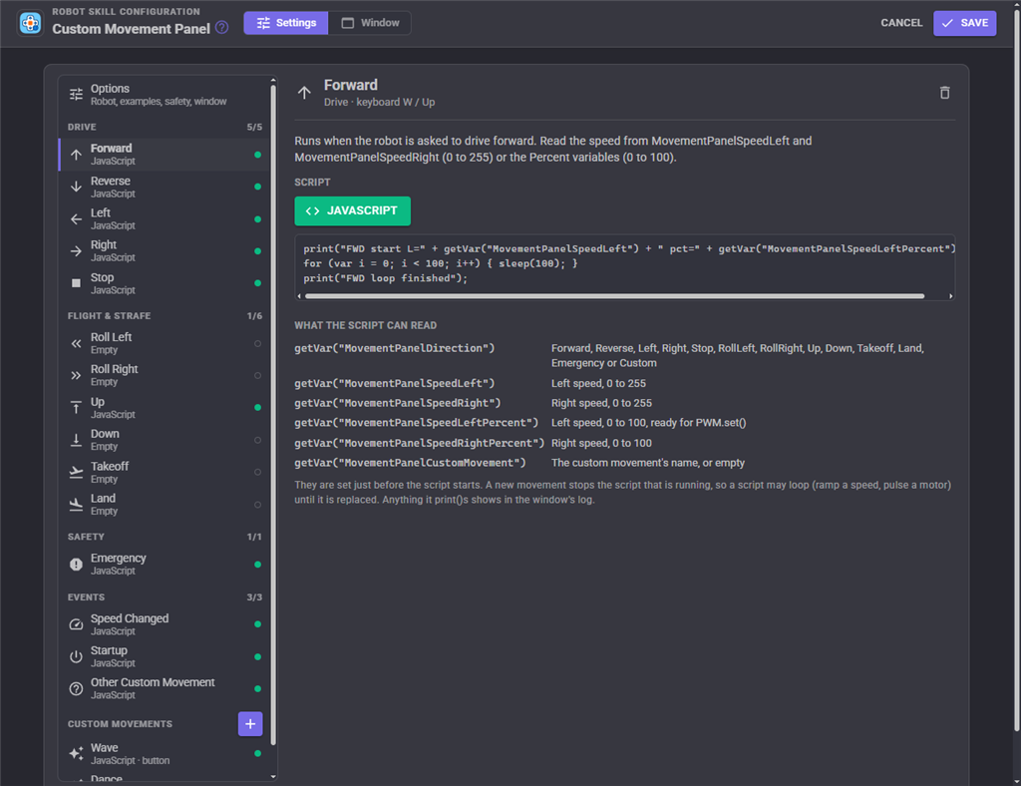Click the sidebar scroll-down arrow
This screenshot has height=786, width=1021.
coord(273,776)
